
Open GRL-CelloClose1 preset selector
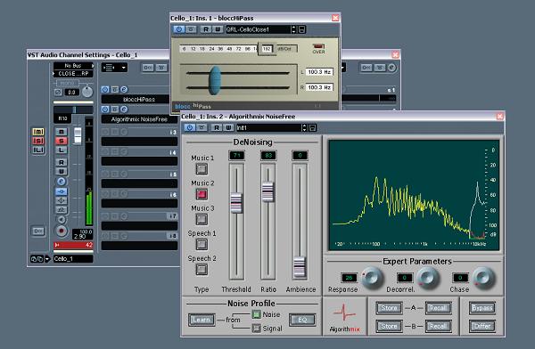[x=258, y=29]
